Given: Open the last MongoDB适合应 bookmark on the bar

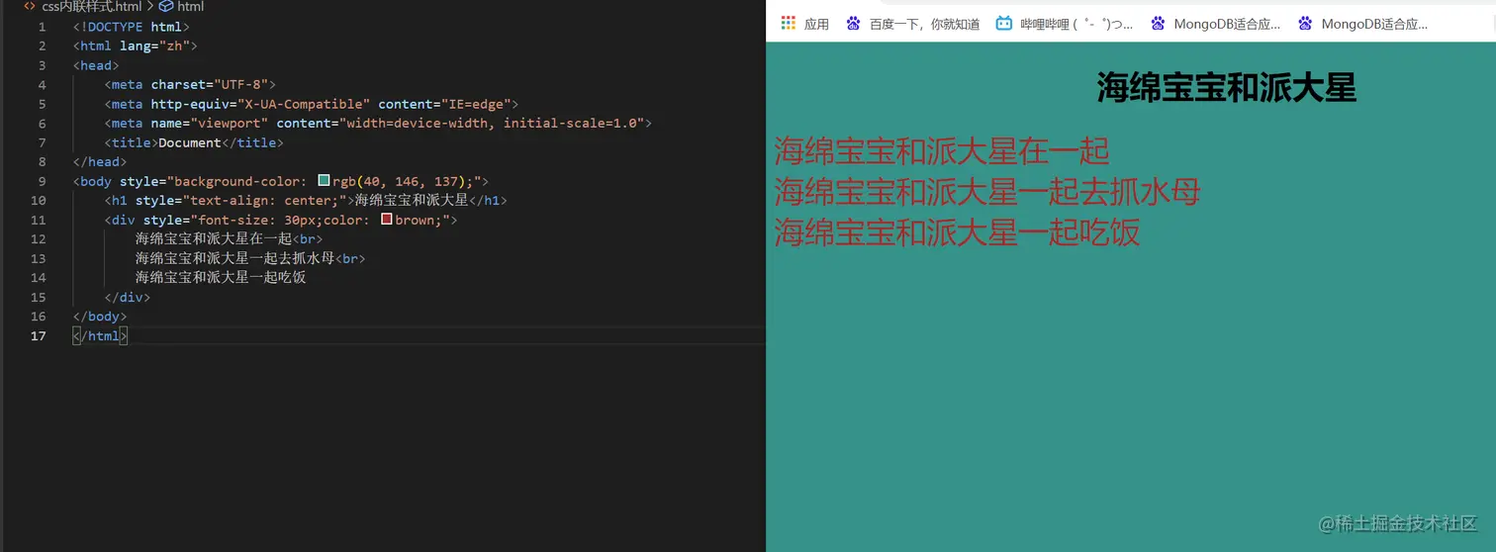Looking at the screenshot, I should 1374,24.
